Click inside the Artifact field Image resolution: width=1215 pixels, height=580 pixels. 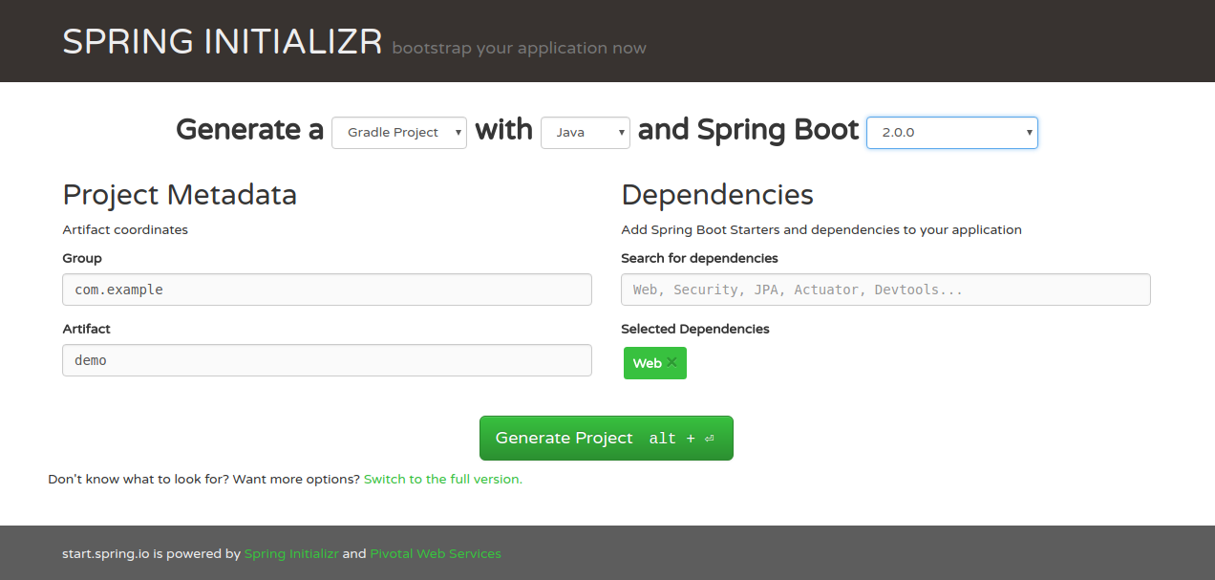tap(327, 360)
